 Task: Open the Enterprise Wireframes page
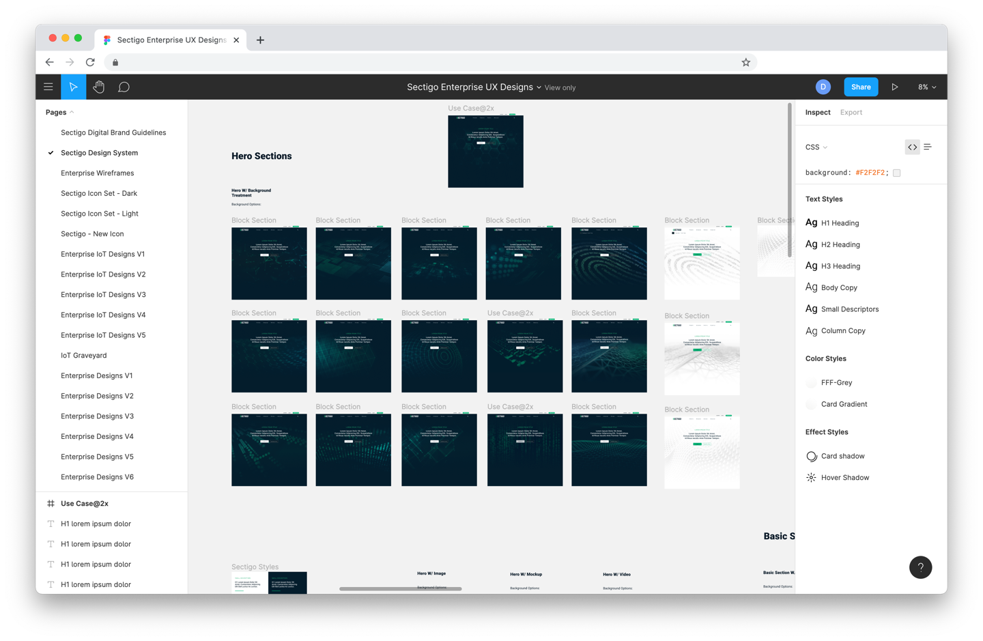[x=97, y=173]
